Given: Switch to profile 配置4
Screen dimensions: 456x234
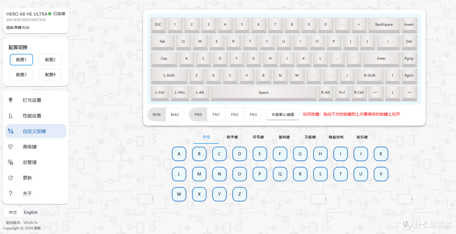Looking at the screenshot, I should [50, 75].
